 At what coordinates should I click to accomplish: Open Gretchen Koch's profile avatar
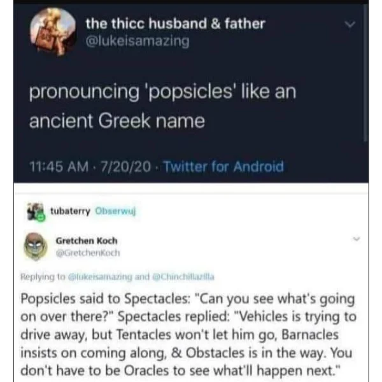tap(36, 246)
